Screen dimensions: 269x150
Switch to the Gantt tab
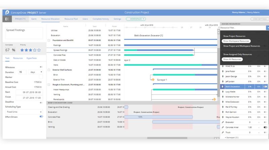tap(34, 19)
